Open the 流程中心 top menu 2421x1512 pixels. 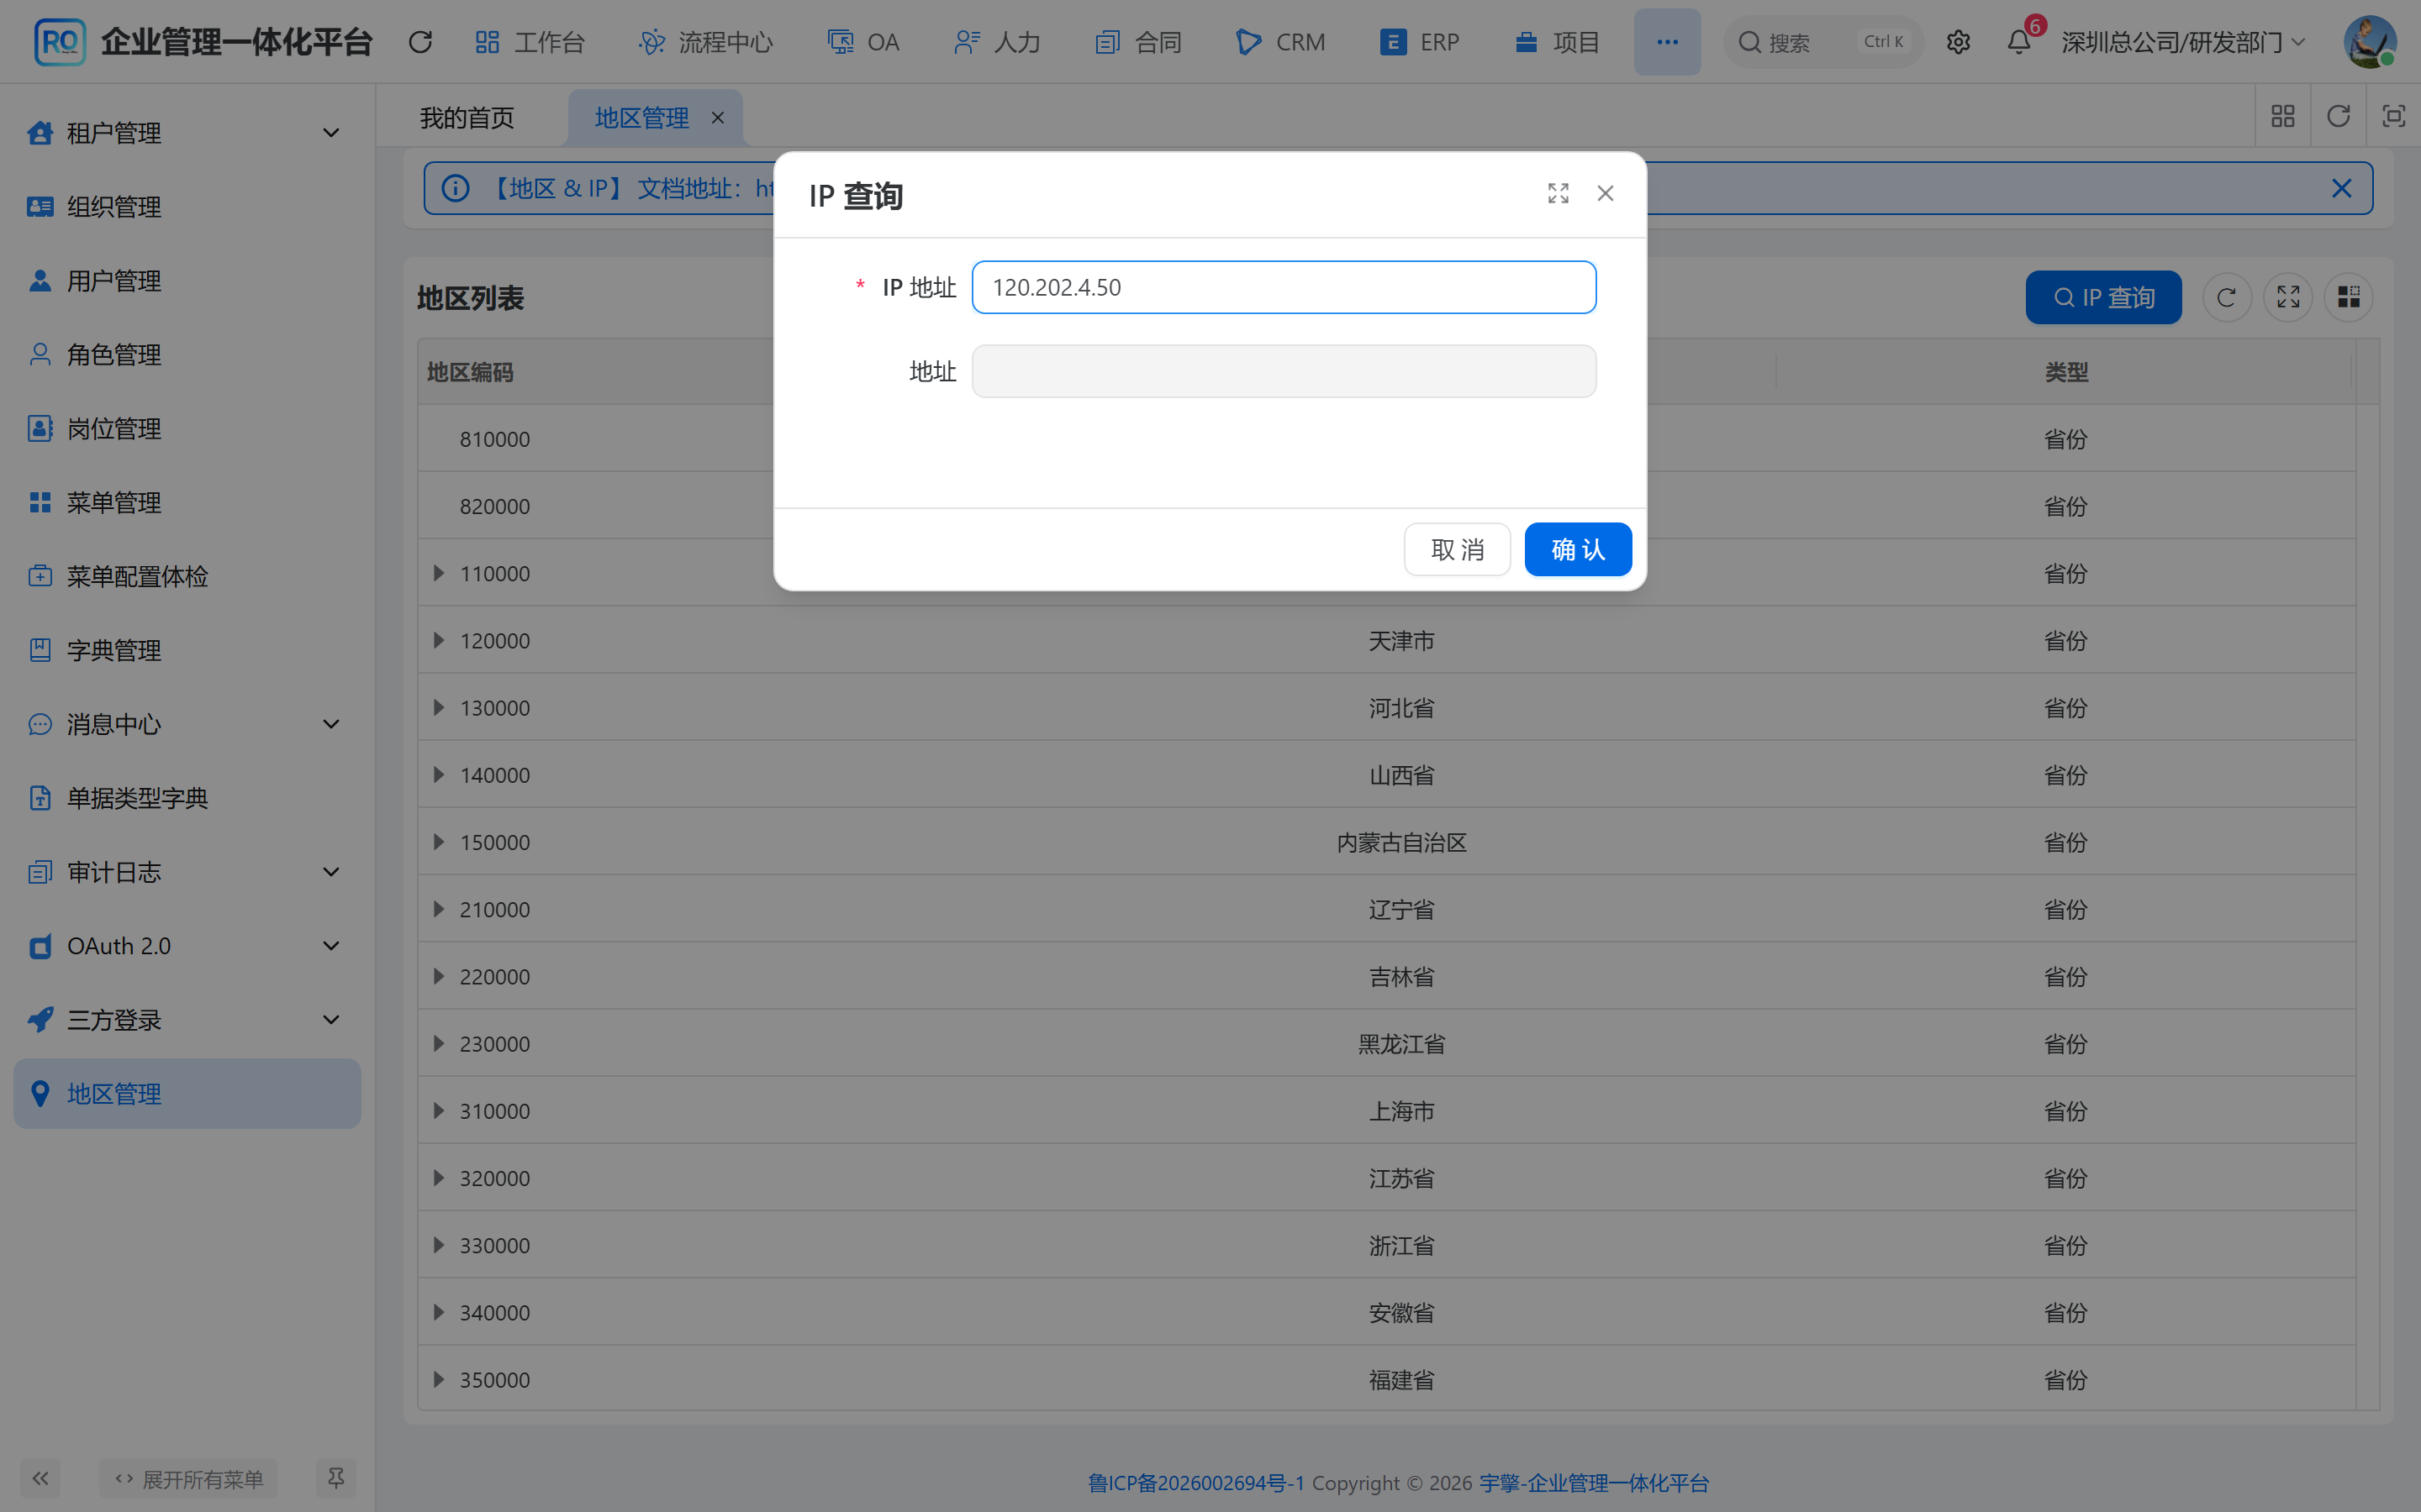[x=706, y=42]
